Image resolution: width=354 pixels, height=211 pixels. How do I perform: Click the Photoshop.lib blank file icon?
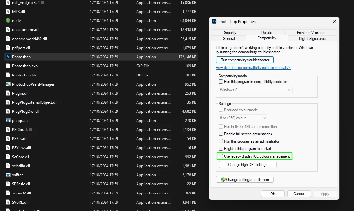click(8, 75)
